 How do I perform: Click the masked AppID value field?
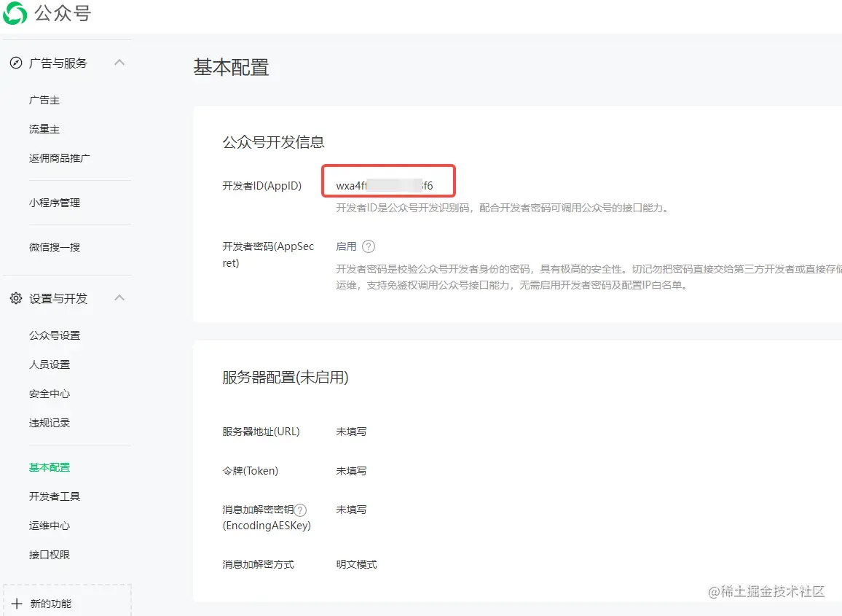click(388, 182)
